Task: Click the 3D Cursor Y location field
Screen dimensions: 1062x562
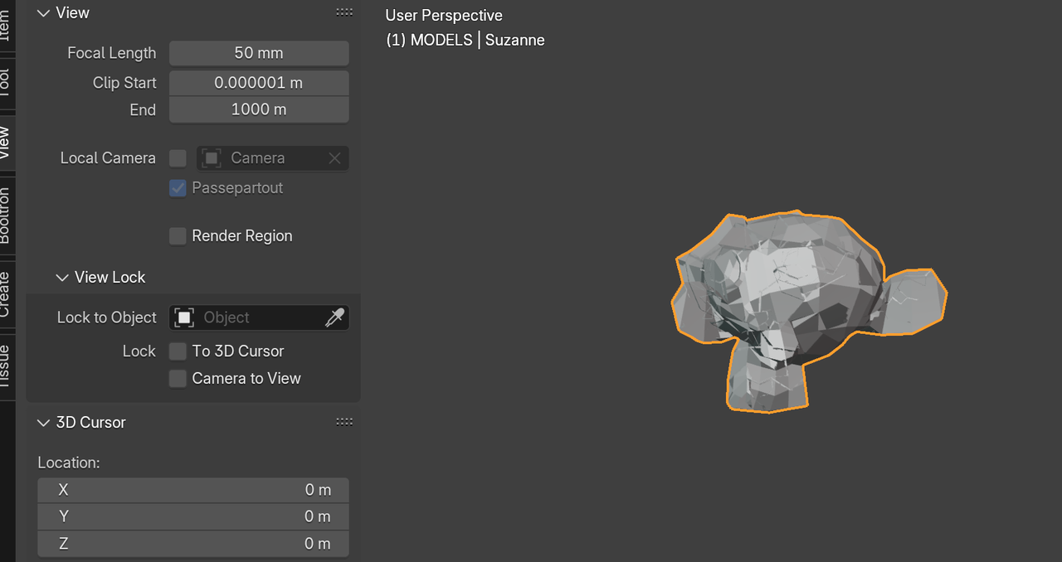Action: point(193,516)
